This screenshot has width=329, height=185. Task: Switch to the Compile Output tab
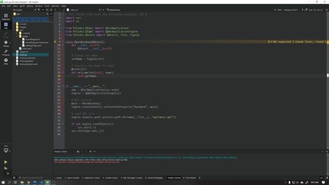tap(111, 178)
